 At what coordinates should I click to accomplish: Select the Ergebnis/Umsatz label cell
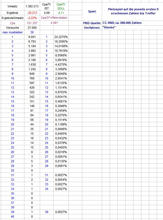pyautogui.click(x=12, y=18)
